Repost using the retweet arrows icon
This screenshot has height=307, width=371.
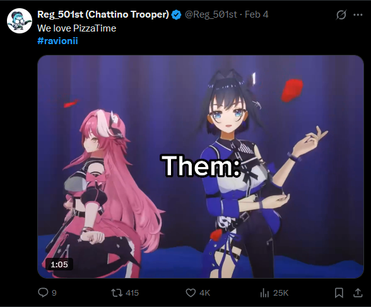pos(117,293)
